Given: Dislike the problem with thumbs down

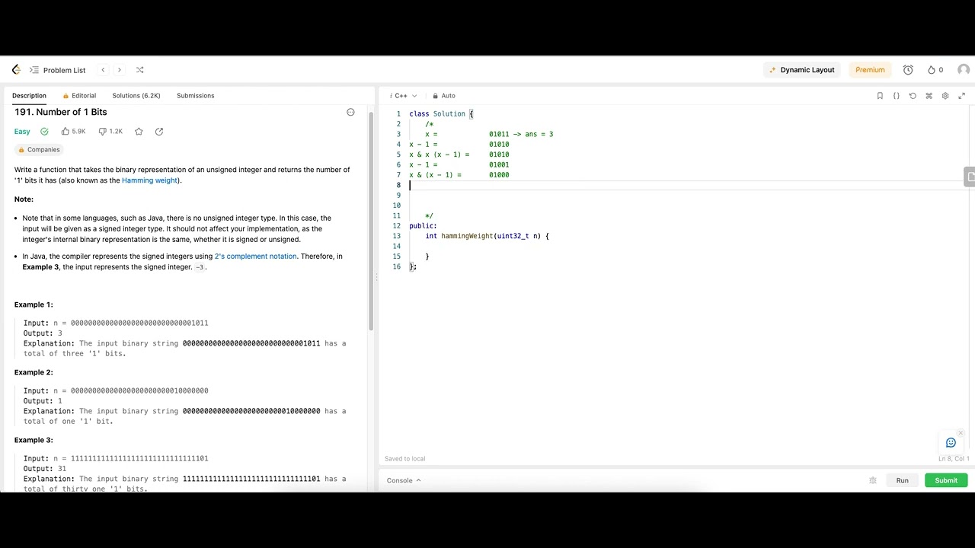Looking at the screenshot, I should 110,132.
